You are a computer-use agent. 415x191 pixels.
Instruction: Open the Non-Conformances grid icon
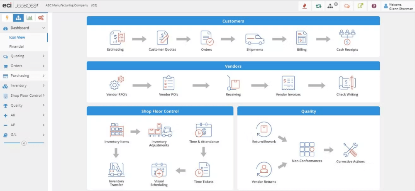click(307, 149)
